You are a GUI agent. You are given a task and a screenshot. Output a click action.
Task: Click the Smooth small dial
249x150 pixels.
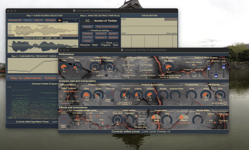tap(193, 75)
